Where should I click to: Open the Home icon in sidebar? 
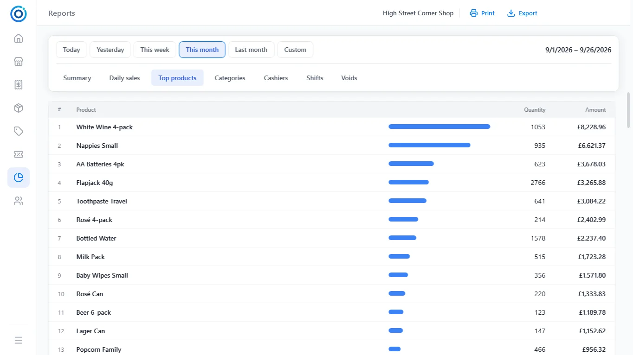19,38
